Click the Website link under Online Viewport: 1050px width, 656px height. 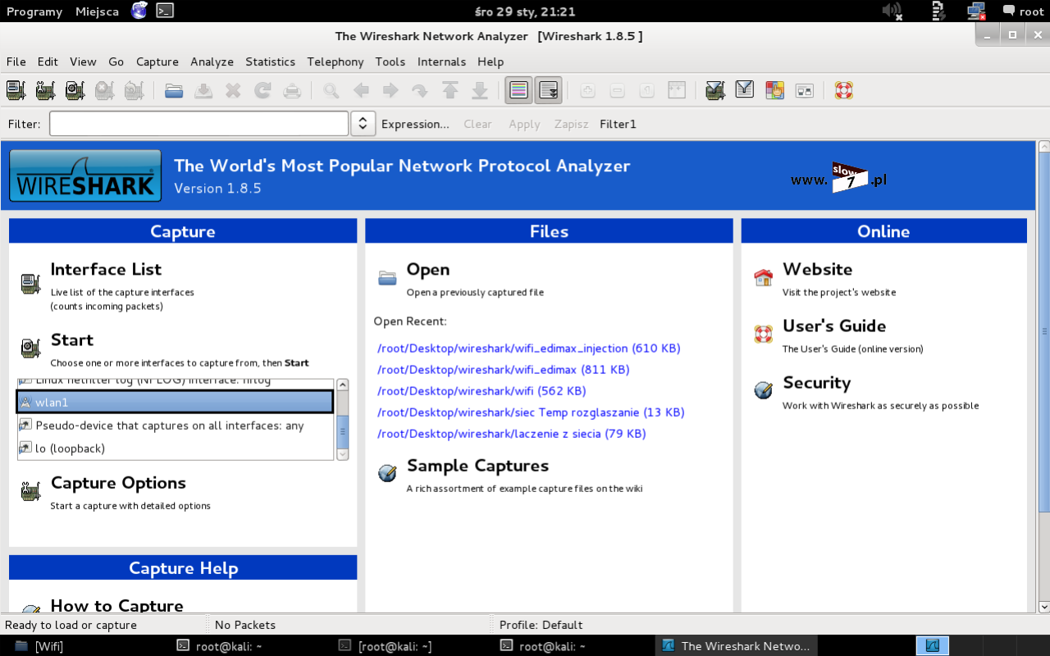pos(817,269)
